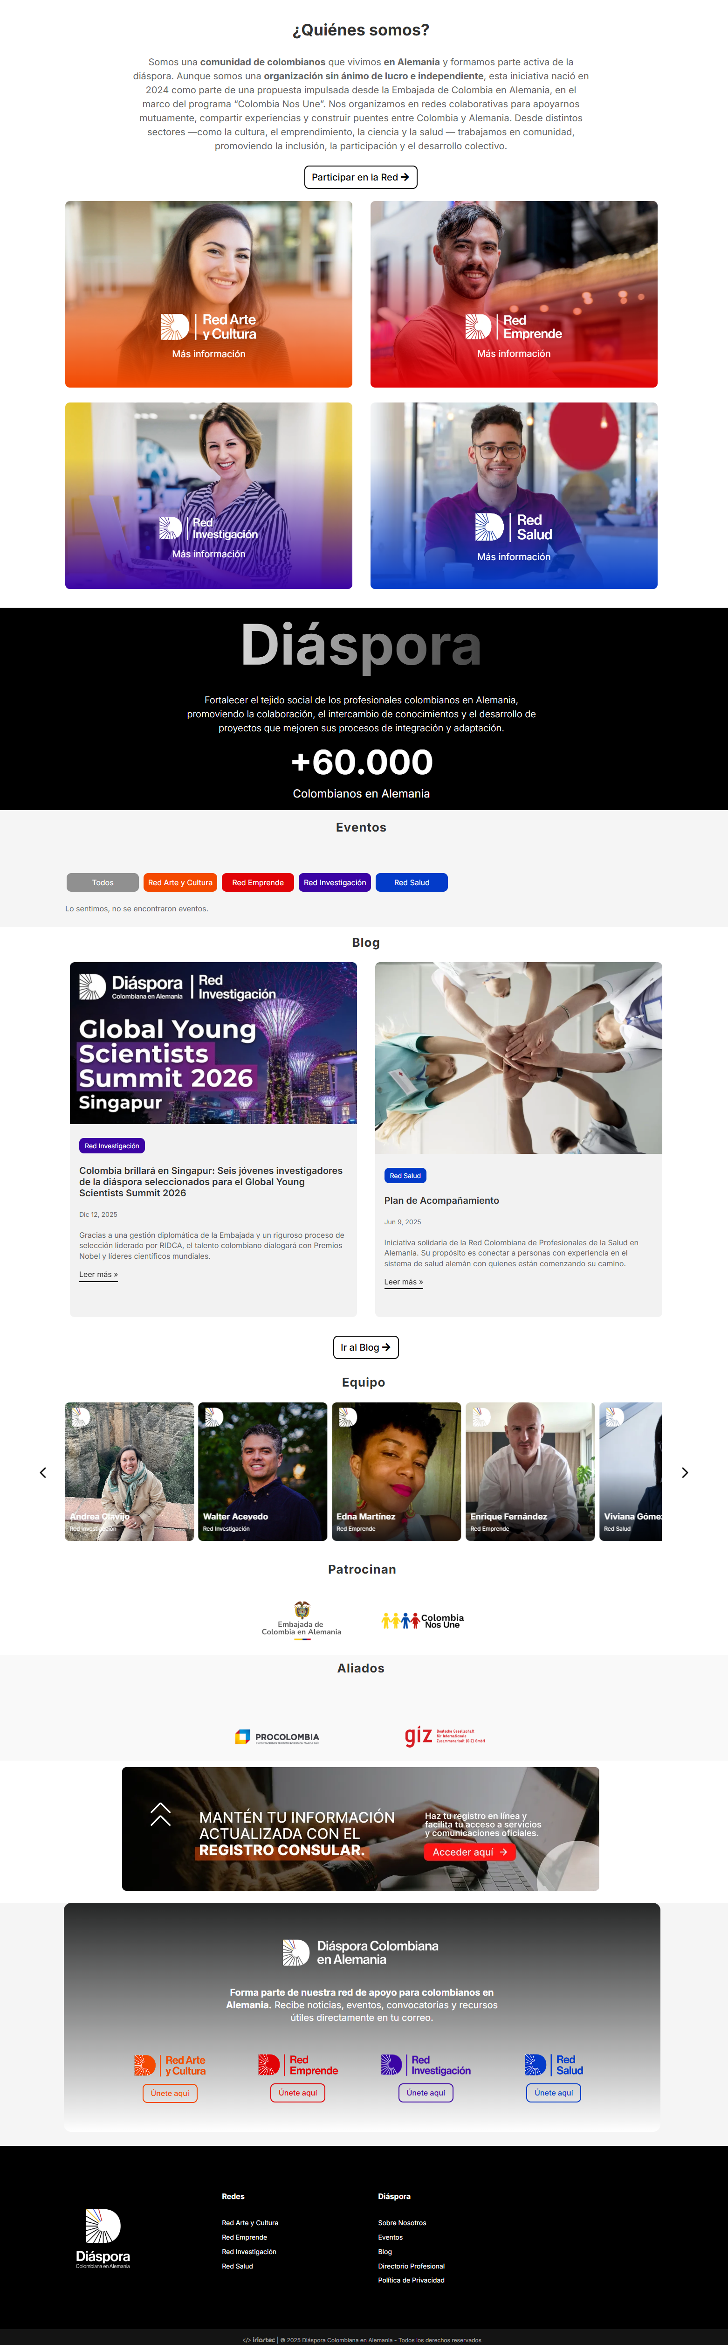Image resolution: width=728 pixels, height=2345 pixels.
Task: Select Viviana Gómez's team card
Action: pyautogui.click(x=631, y=1471)
